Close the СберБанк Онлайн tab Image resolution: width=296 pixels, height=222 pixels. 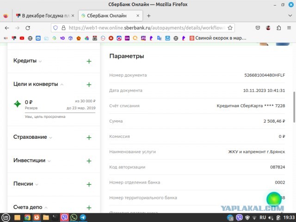pyautogui.click(x=138, y=16)
